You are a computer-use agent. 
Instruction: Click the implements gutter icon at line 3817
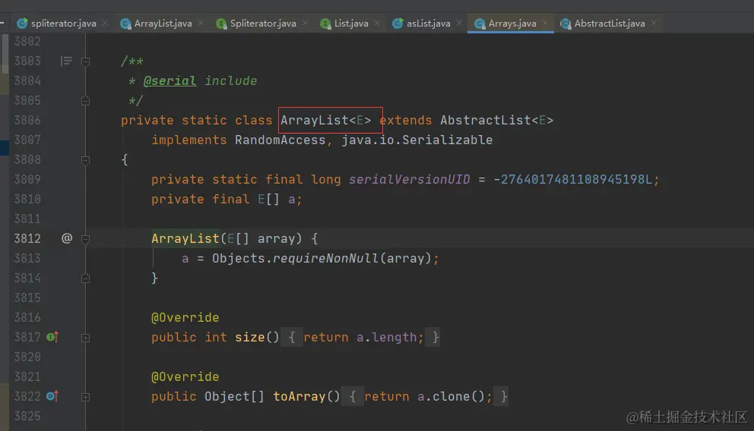(x=52, y=337)
